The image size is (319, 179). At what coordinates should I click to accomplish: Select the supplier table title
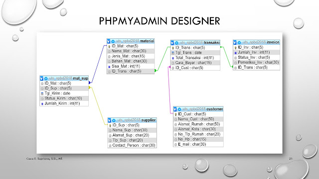coord(137,120)
